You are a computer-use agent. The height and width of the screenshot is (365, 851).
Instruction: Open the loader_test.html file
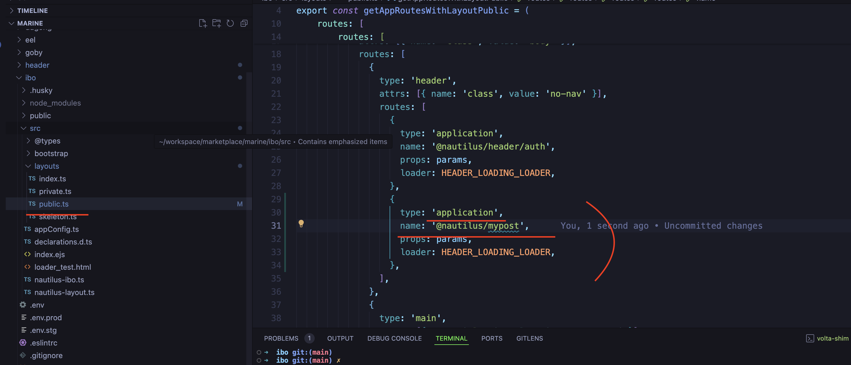click(x=62, y=267)
